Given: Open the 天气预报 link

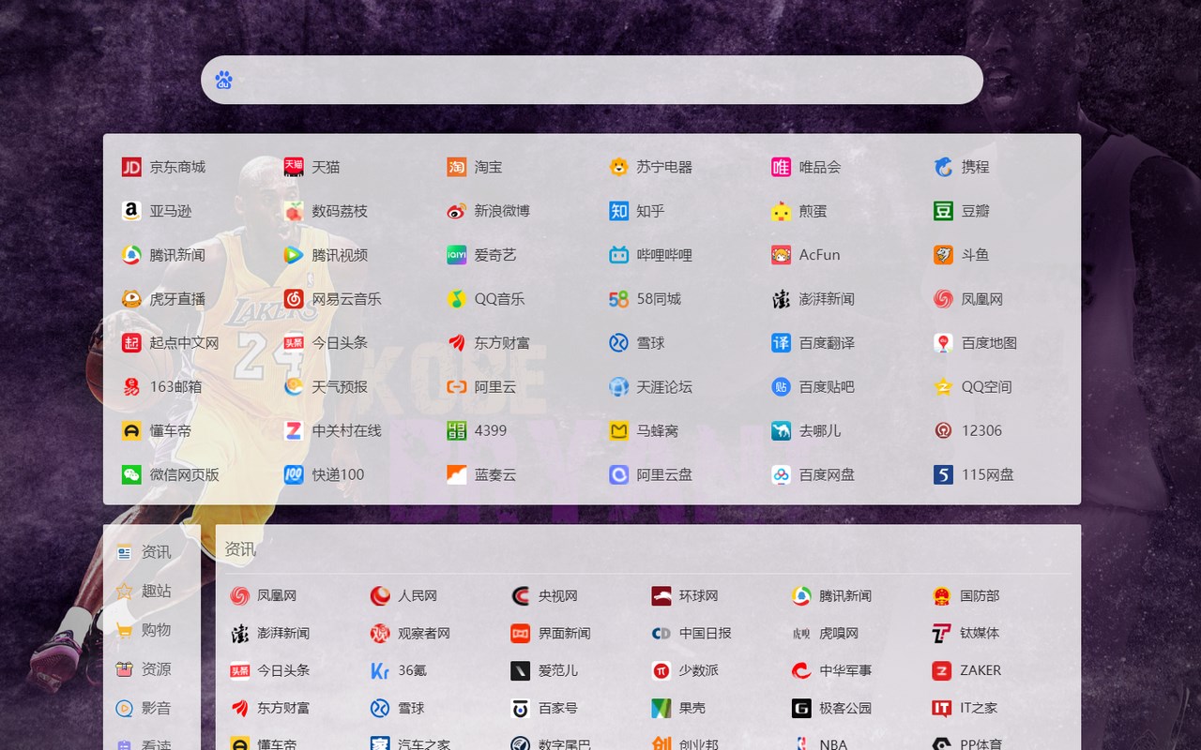Looking at the screenshot, I should pyautogui.click(x=326, y=386).
